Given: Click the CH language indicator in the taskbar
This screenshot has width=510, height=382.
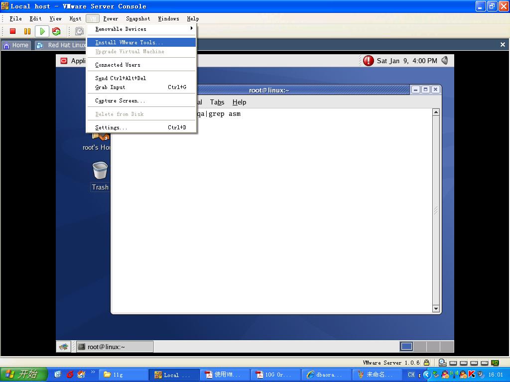Looking at the screenshot, I should 411,375.
